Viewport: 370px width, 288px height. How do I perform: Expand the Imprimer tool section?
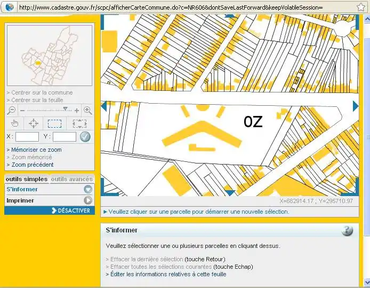(88, 200)
